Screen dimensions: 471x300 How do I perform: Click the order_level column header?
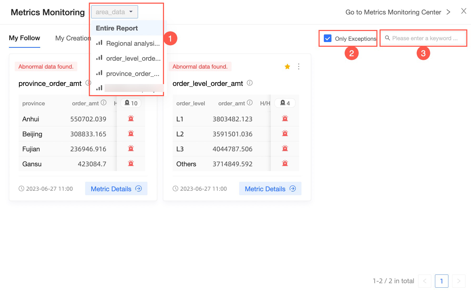point(191,104)
